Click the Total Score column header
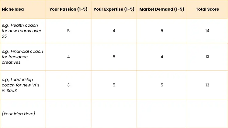This screenshot has width=228, height=128. (x=207, y=9)
